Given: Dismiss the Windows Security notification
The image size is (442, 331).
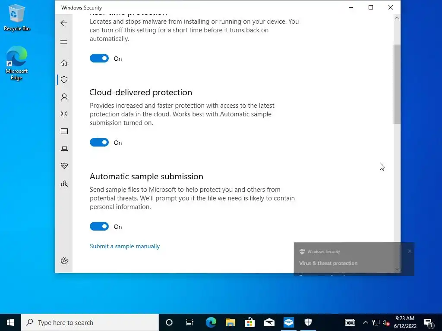Looking at the screenshot, I should click(410, 251).
